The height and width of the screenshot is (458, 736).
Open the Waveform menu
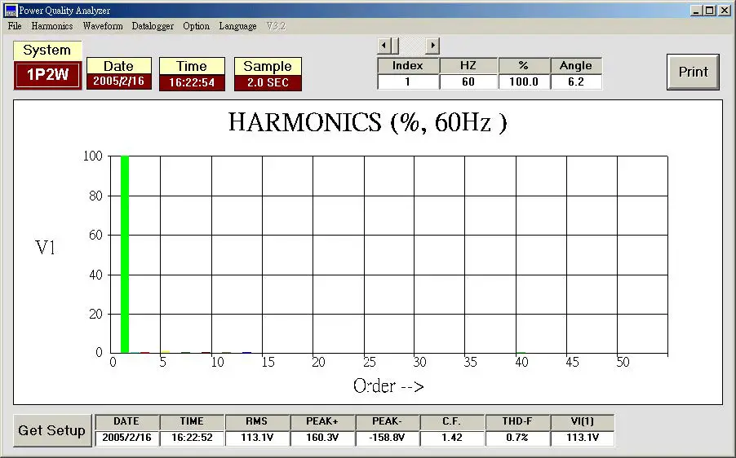[x=103, y=26]
